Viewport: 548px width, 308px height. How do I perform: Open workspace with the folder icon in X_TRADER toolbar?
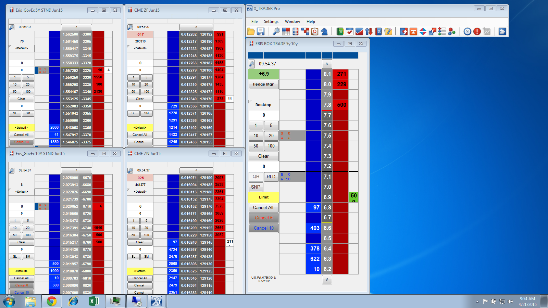(251, 31)
